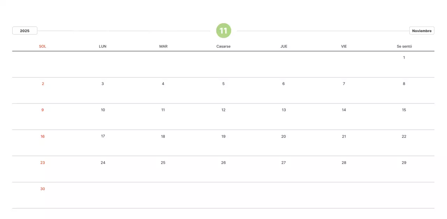Select Sunday the 16th
Image resolution: width=447 pixels, height=219 pixels.
coord(43,137)
